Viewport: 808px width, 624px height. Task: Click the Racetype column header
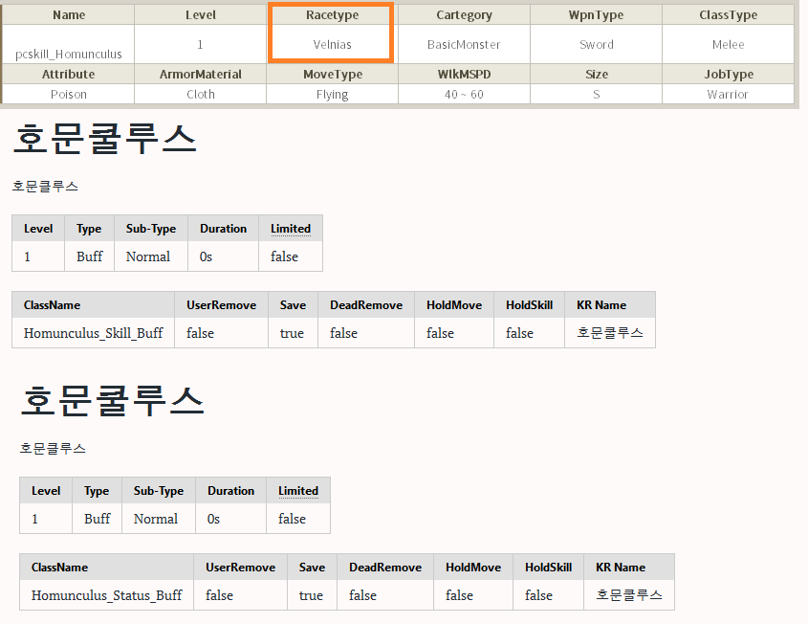click(x=332, y=15)
